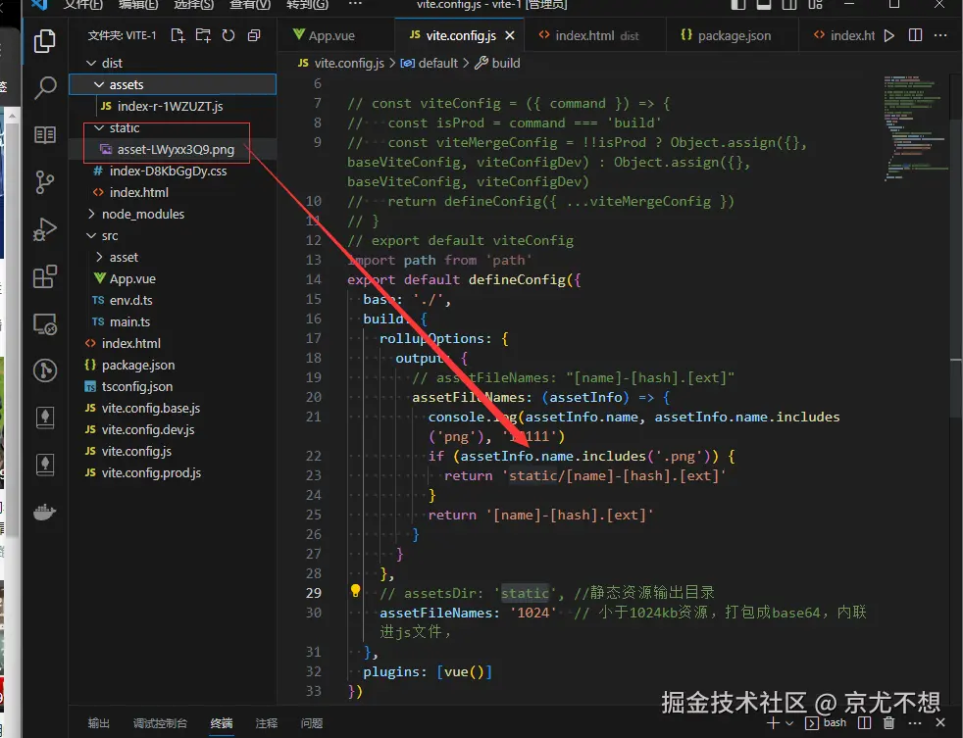Open the title bar overflow menu ellipsis

(x=355, y=4)
